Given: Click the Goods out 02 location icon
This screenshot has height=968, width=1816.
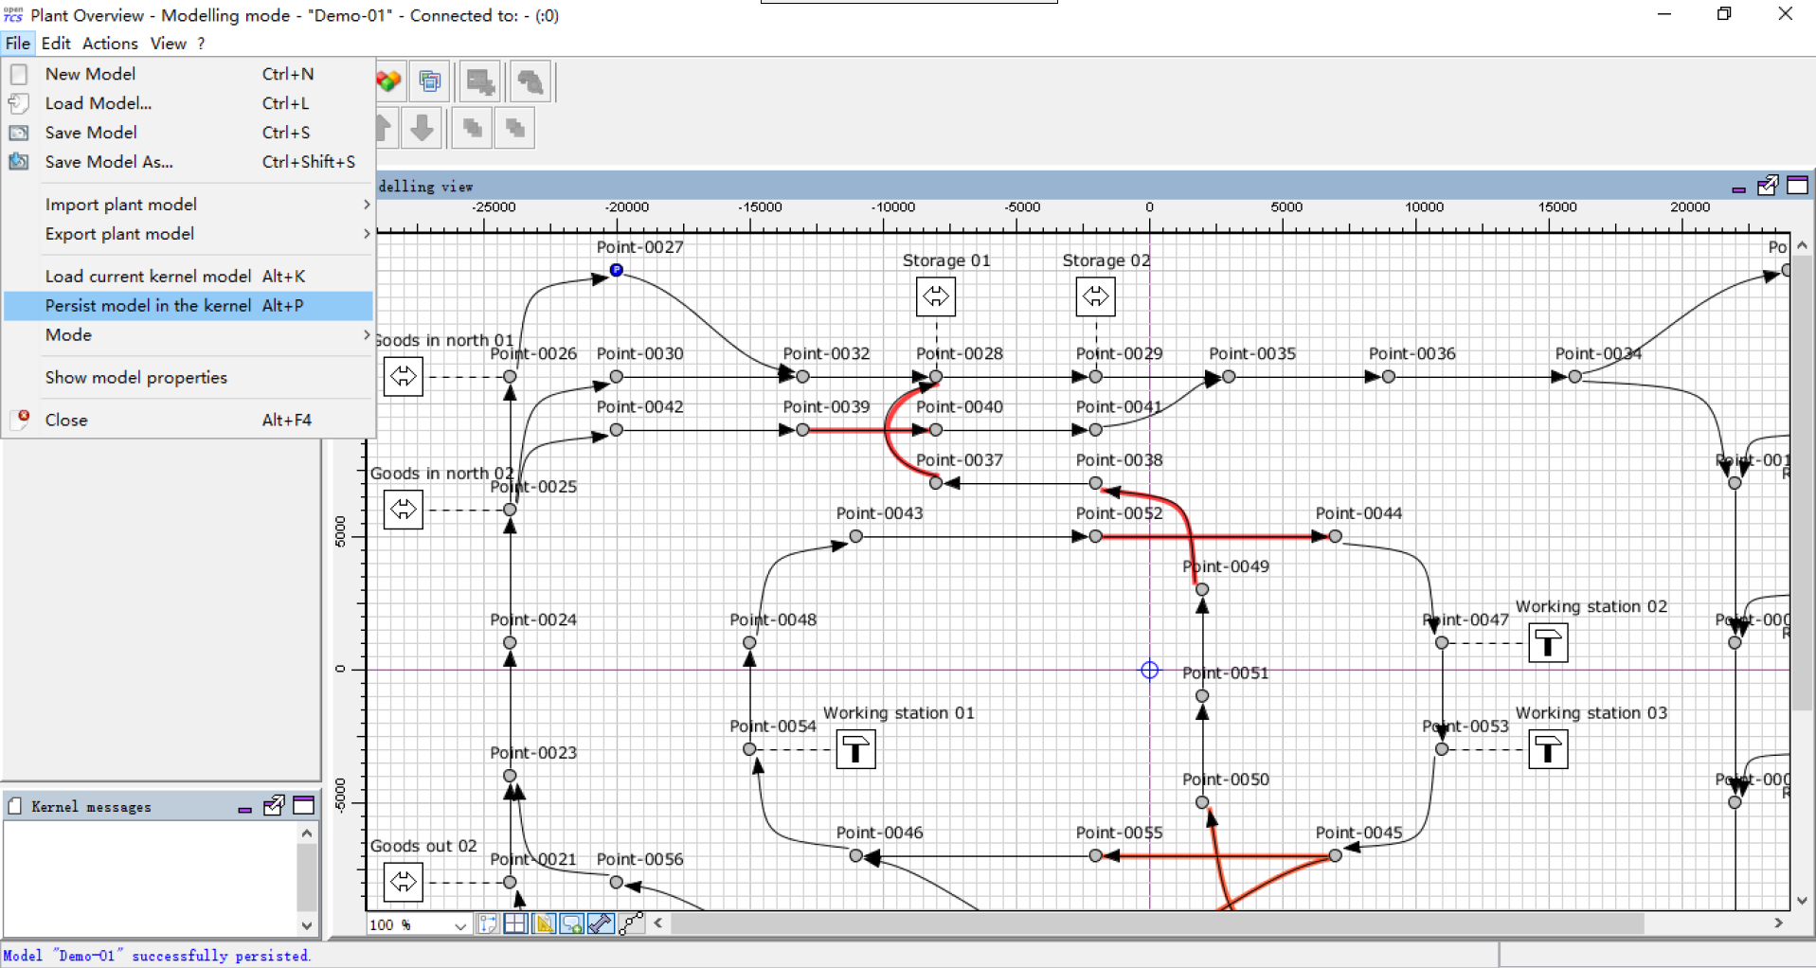Looking at the screenshot, I should tap(404, 882).
